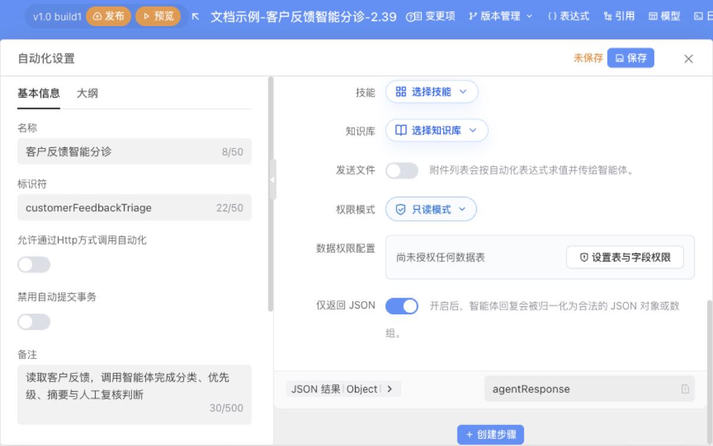Click the 创建步骤 button
The height and width of the screenshot is (446, 713).
click(x=490, y=435)
